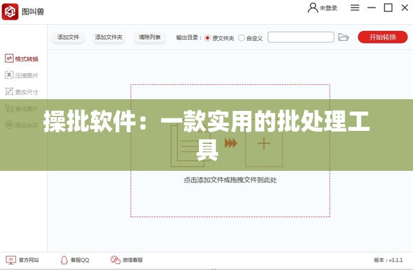The image size is (413, 270).
Task: Switch to 压缩图片 sidebar tab
Action: (21, 75)
